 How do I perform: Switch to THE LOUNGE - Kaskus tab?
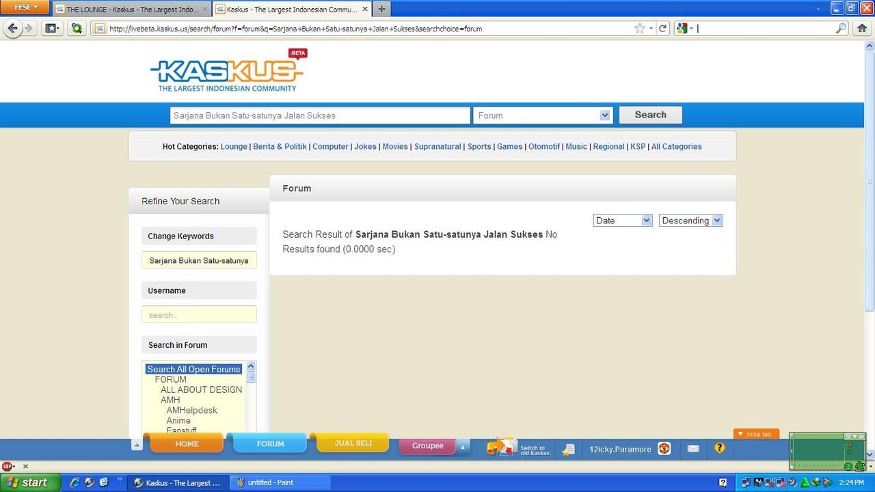[132, 10]
